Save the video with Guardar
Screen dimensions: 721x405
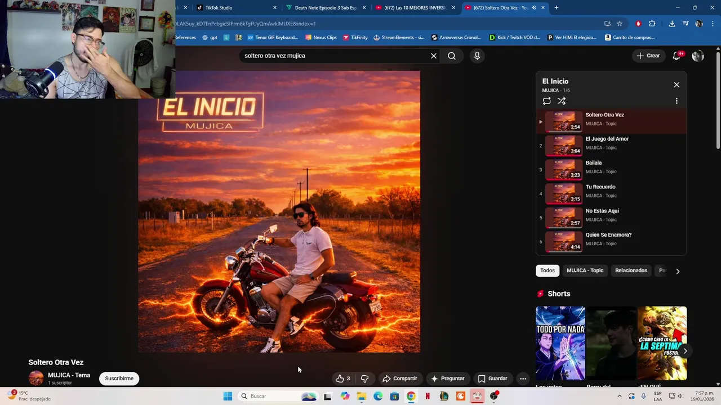[x=493, y=379]
